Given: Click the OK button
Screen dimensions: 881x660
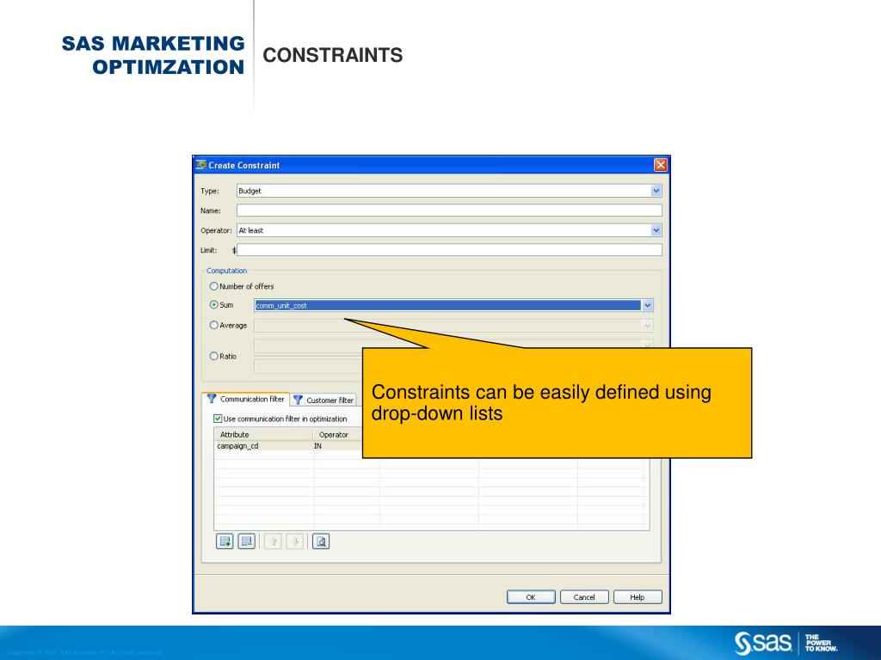Looking at the screenshot, I should pyautogui.click(x=531, y=597).
